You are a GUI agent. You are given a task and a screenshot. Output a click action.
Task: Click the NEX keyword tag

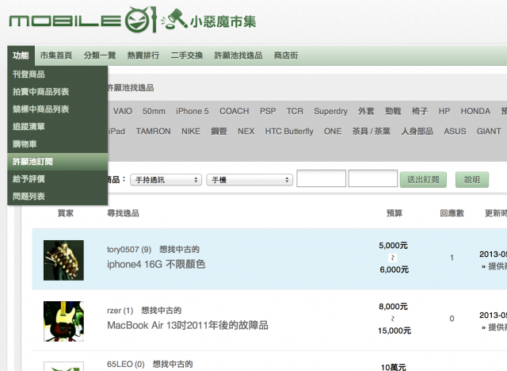click(246, 132)
